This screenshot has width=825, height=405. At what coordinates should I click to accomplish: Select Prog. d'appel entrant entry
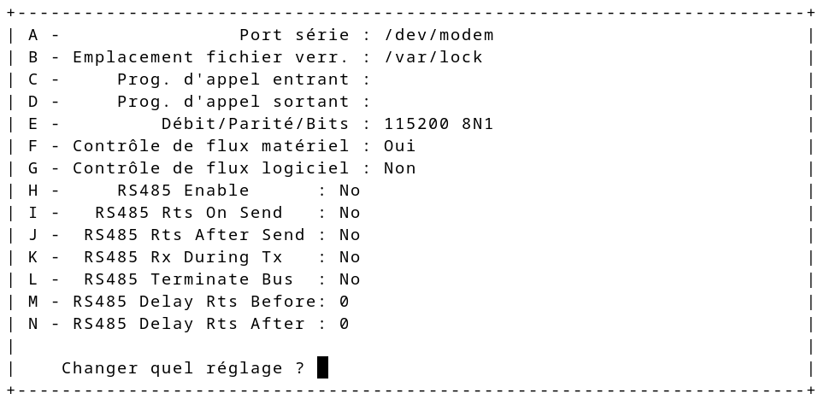click(x=199, y=79)
